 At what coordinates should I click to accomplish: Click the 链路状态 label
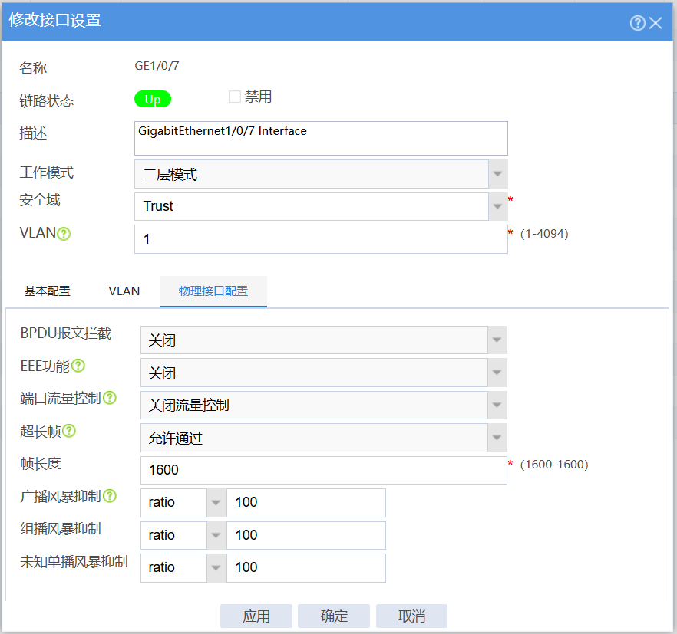pyautogui.click(x=47, y=101)
